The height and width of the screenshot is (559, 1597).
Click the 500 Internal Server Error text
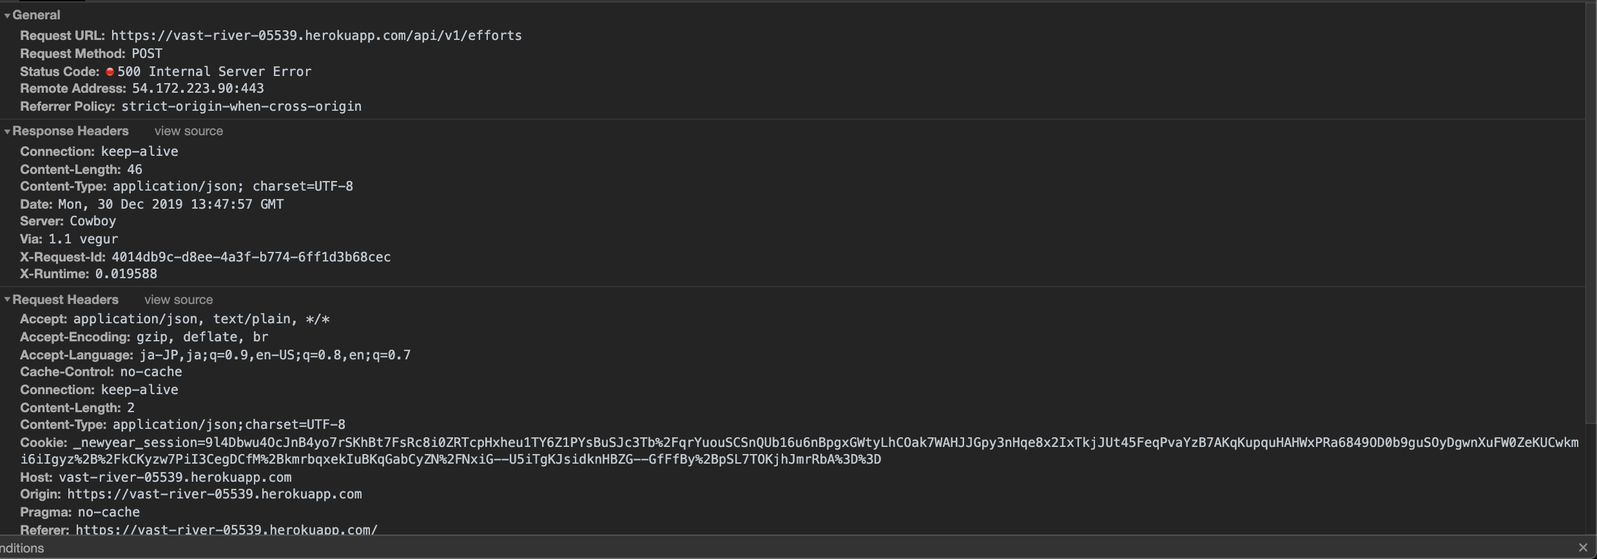click(x=214, y=71)
